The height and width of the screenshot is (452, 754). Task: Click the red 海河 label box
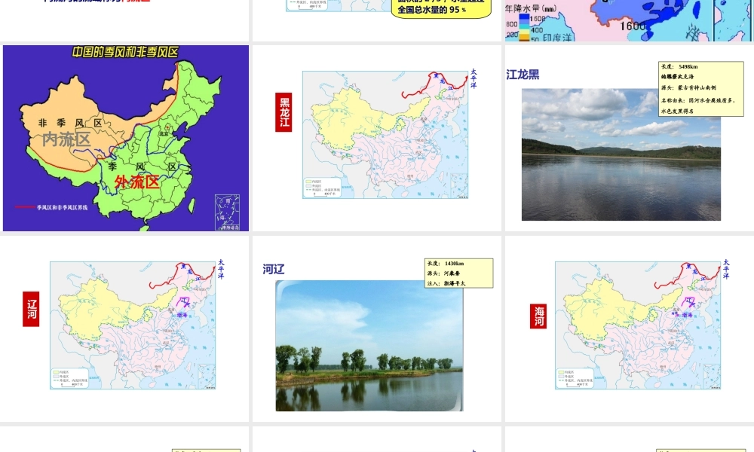coord(538,316)
